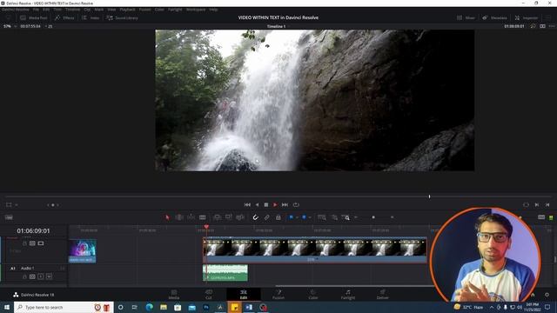The image size is (557, 313).
Task: Toggle video track auto select icon
Action: [x=32, y=243]
